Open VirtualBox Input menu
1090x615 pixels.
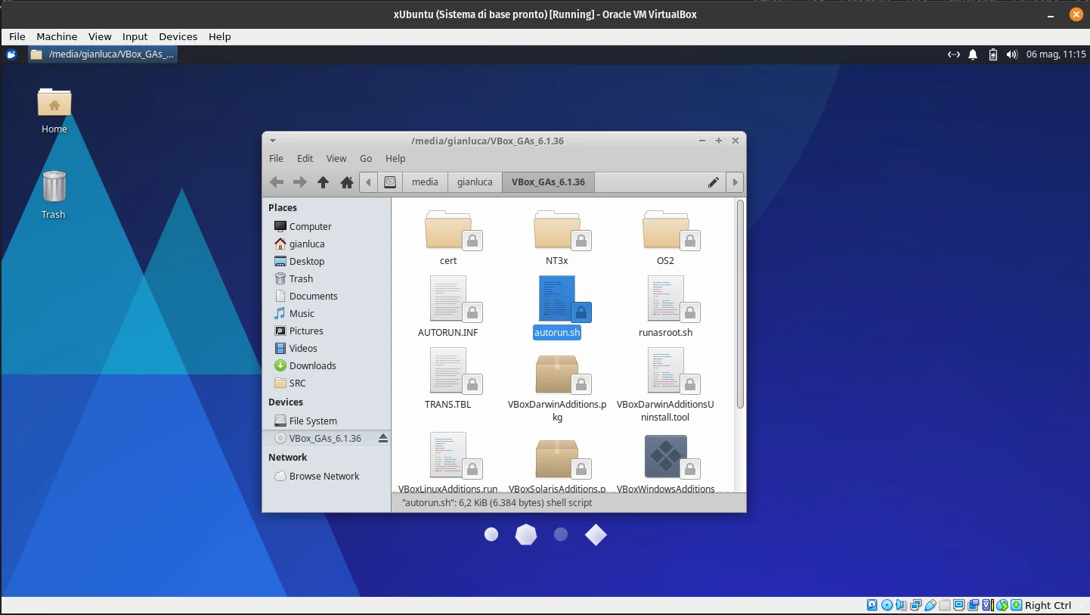pos(135,36)
